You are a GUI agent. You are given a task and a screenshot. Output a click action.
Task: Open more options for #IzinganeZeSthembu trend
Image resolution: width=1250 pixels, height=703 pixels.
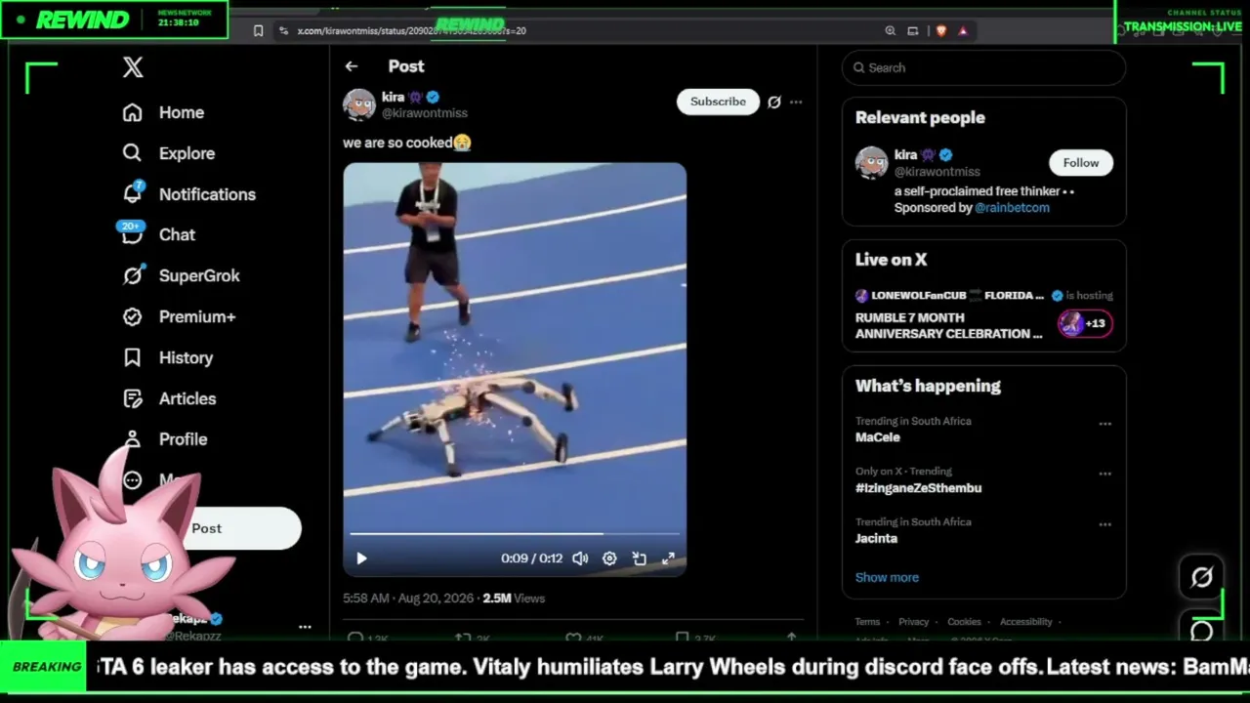(x=1104, y=474)
